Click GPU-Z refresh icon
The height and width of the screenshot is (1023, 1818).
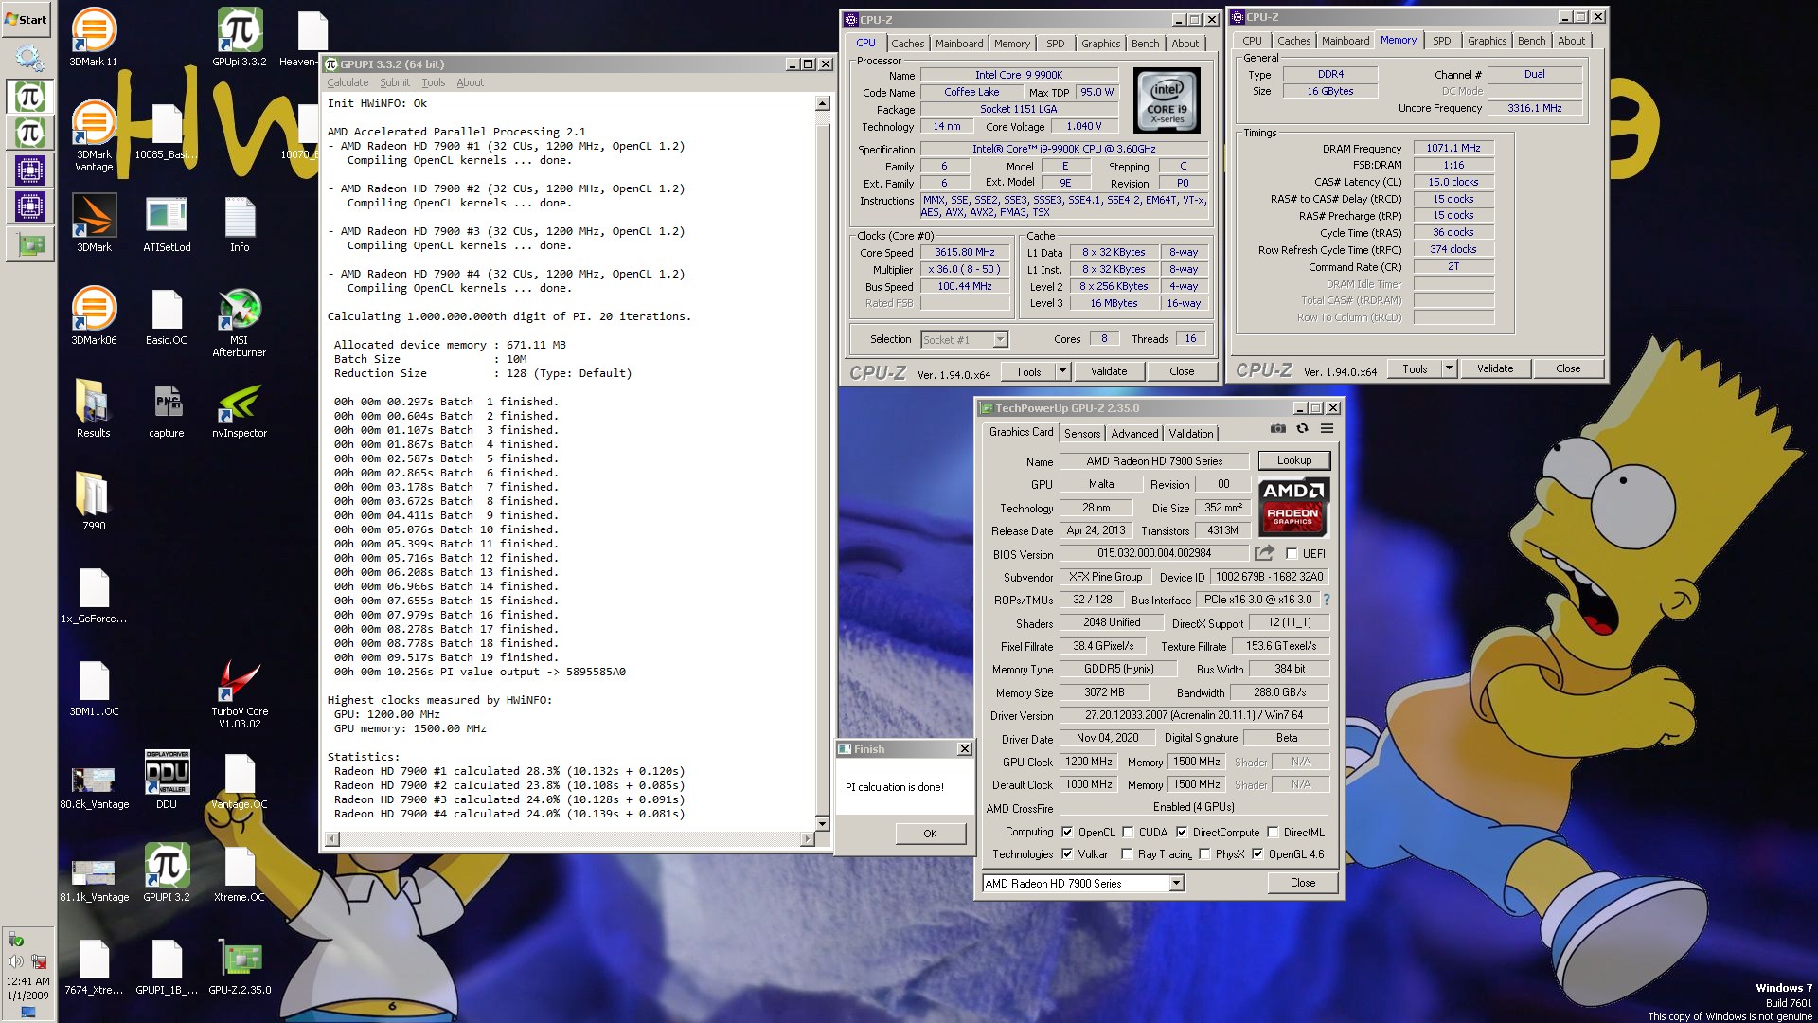pos(1302,428)
